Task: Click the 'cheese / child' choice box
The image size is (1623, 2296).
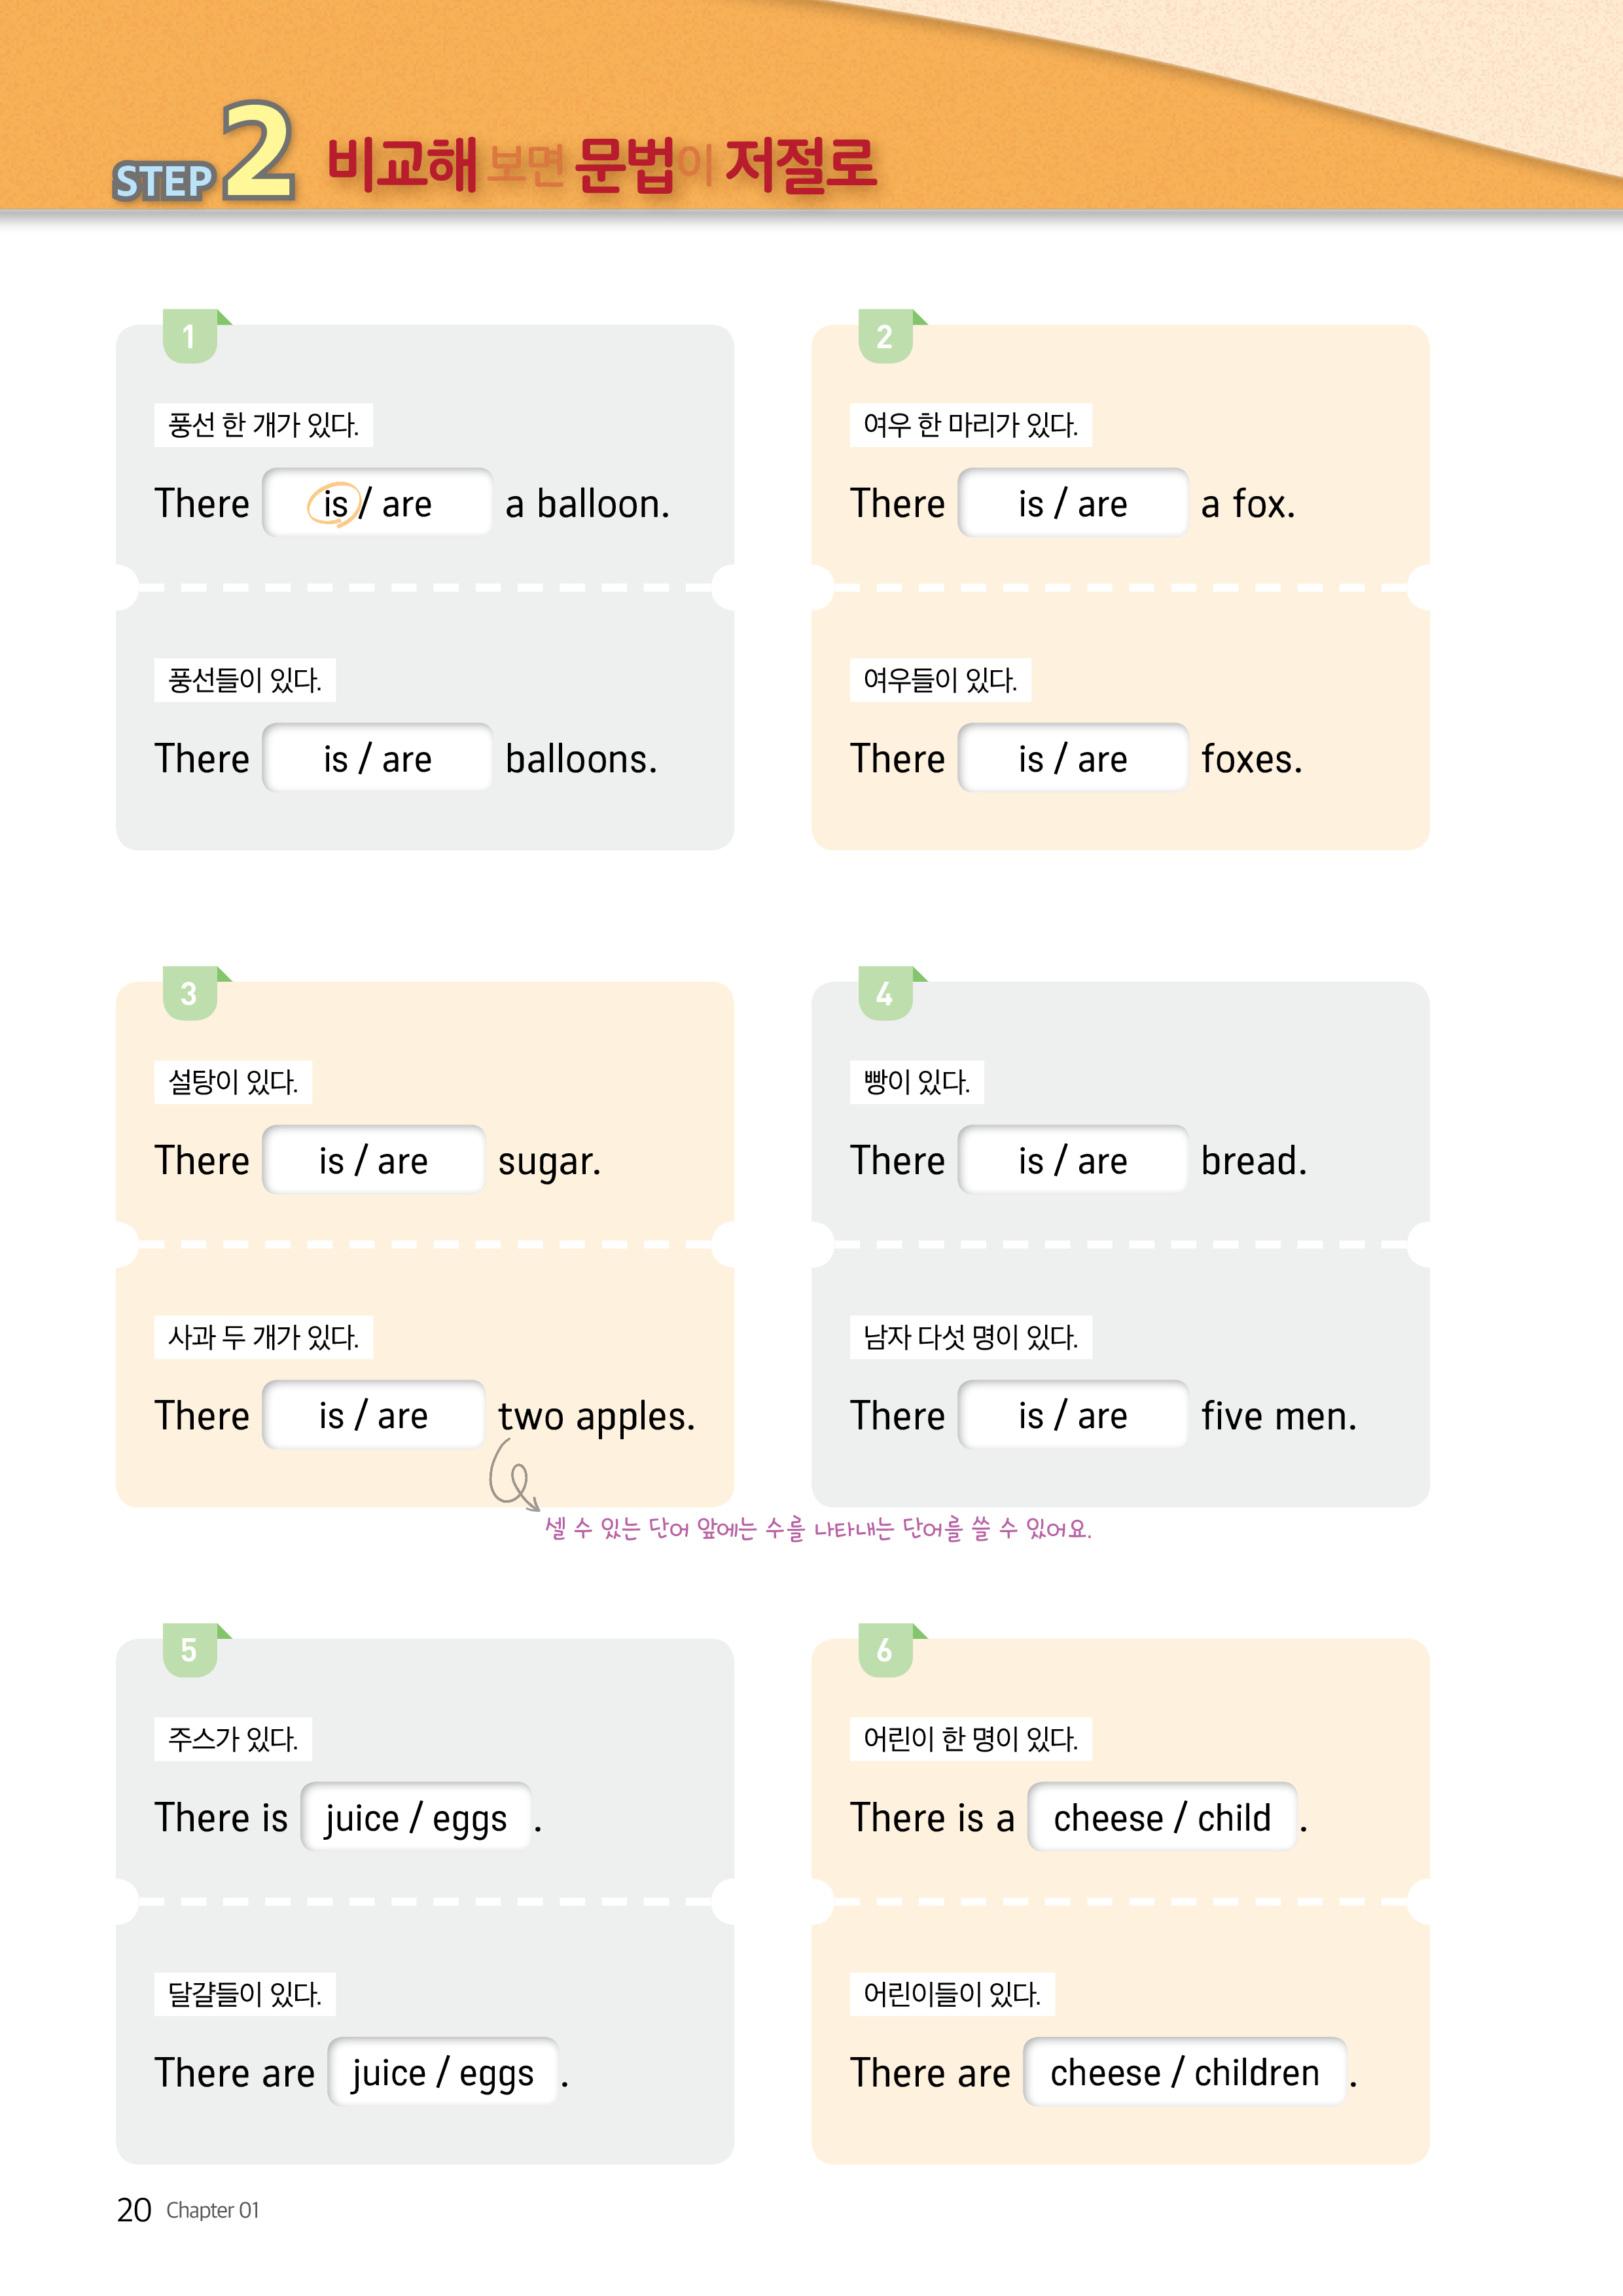Action: tap(1162, 1818)
